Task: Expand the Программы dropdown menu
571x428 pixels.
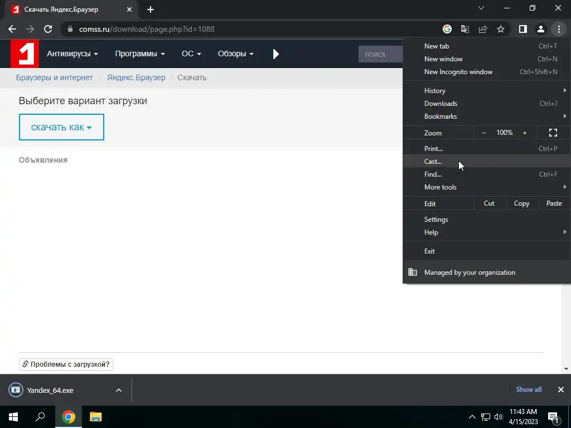Action: [x=140, y=54]
